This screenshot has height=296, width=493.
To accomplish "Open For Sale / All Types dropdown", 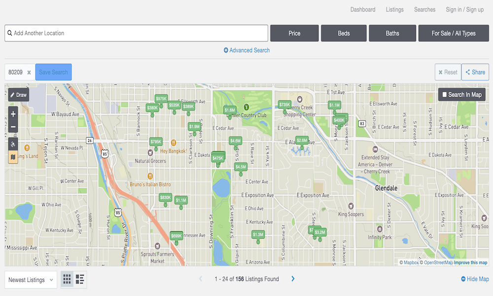I will [x=454, y=33].
